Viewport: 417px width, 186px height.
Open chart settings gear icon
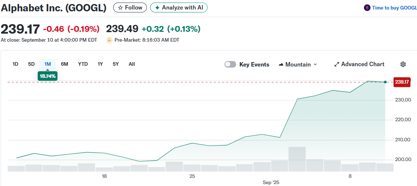click(x=403, y=64)
